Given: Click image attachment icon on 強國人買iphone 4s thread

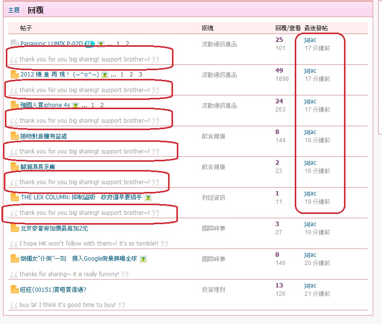Looking at the screenshot, I should coord(76,105).
